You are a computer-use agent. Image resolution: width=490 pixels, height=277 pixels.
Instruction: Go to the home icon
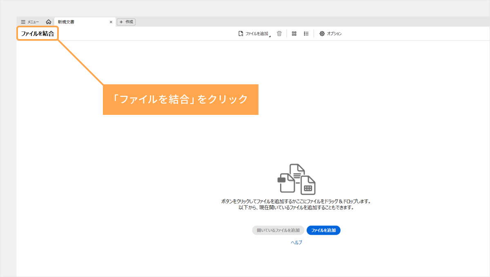(x=49, y=22)
